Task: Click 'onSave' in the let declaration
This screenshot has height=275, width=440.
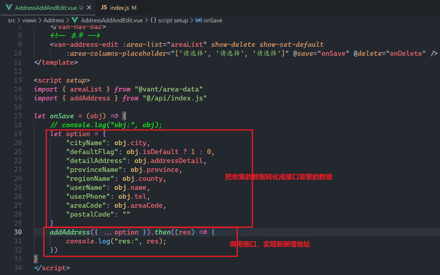Action: point(62,116)
